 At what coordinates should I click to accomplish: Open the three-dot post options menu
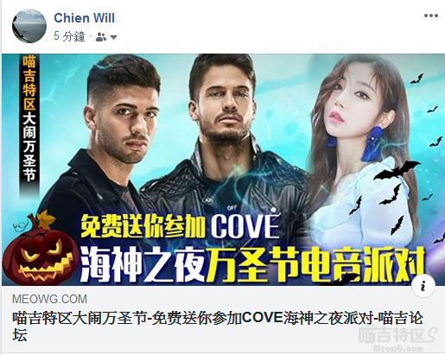coord(431,16)
